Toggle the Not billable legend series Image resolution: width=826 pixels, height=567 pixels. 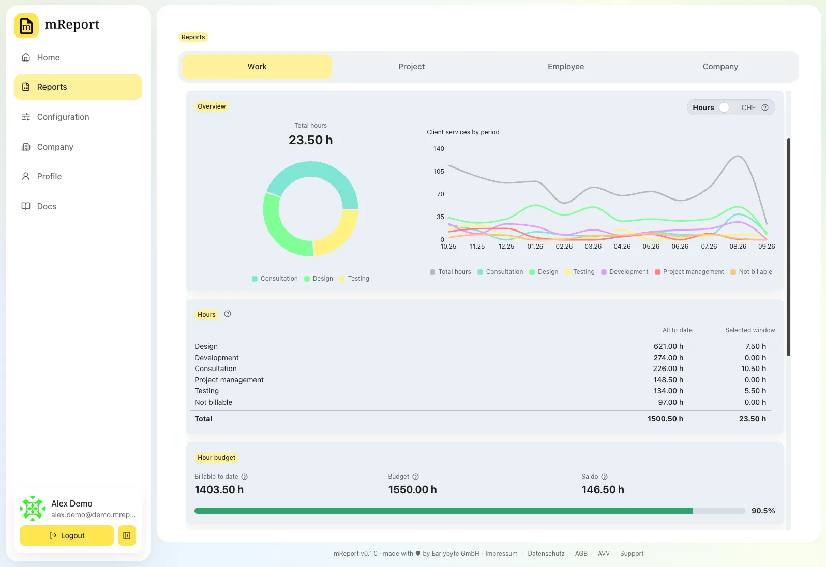751,272
